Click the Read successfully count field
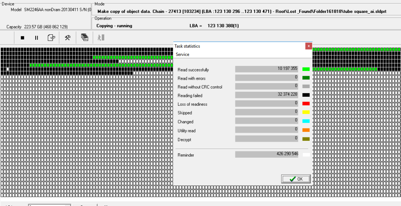Viewport: 401px width, 206px height. point(267,69)
